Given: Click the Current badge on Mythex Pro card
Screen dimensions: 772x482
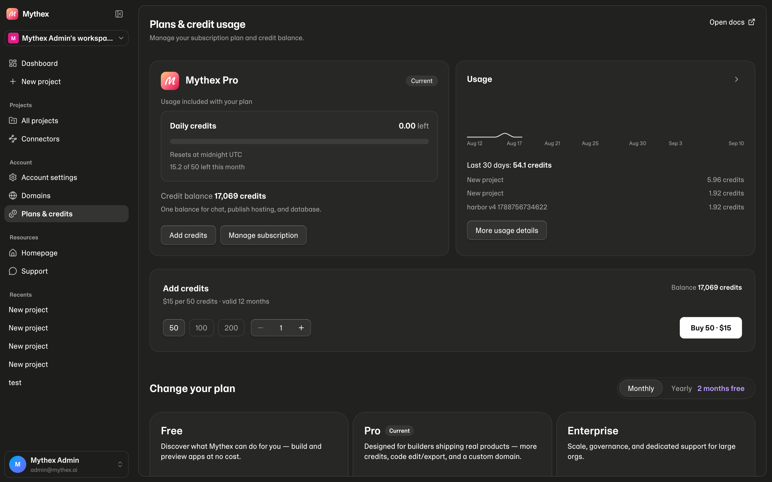Looking at the screenshot, I should (x=422, y=81).
